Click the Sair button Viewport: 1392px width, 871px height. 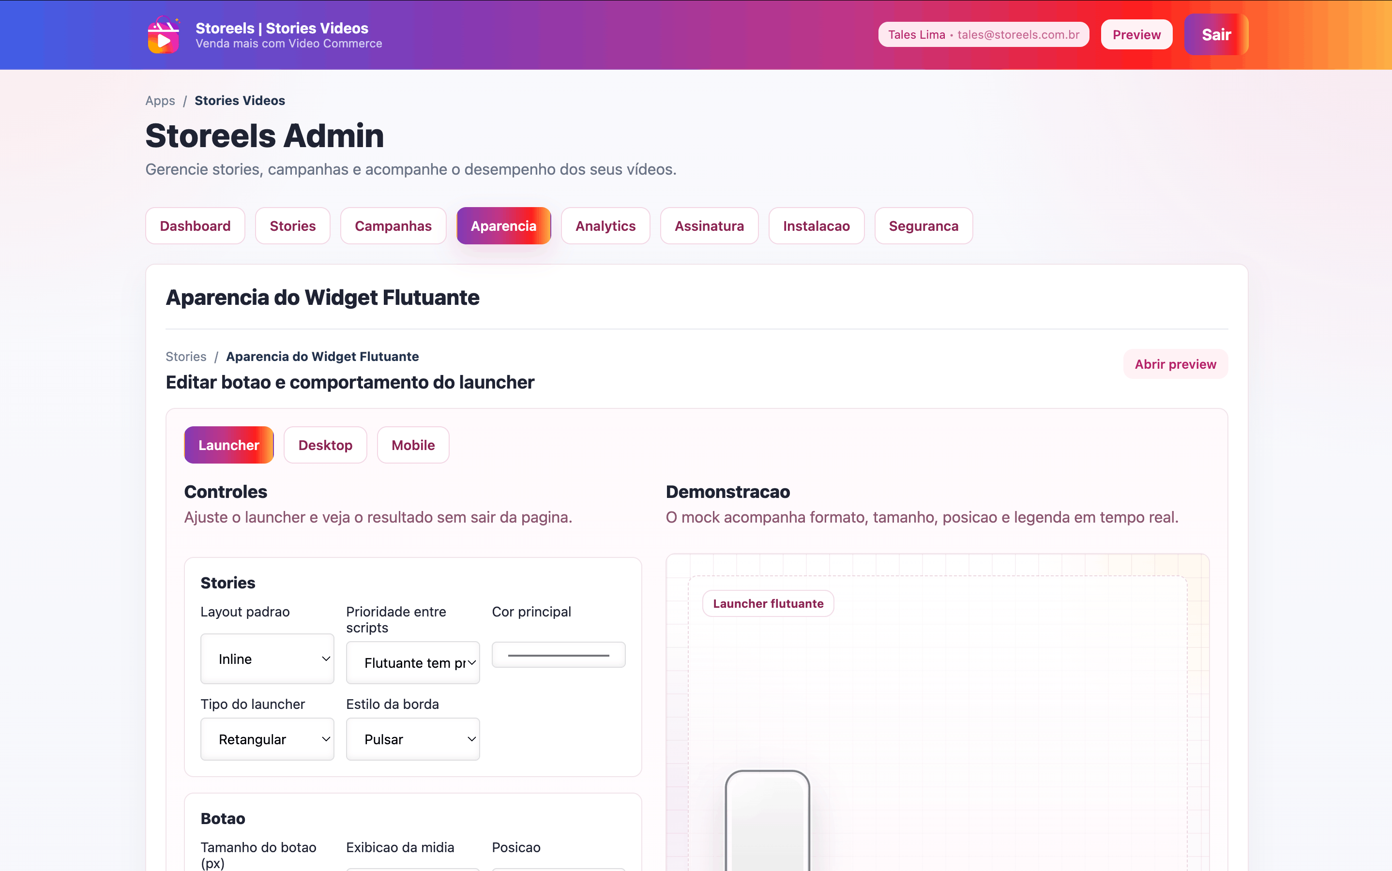coord(1216,34)
